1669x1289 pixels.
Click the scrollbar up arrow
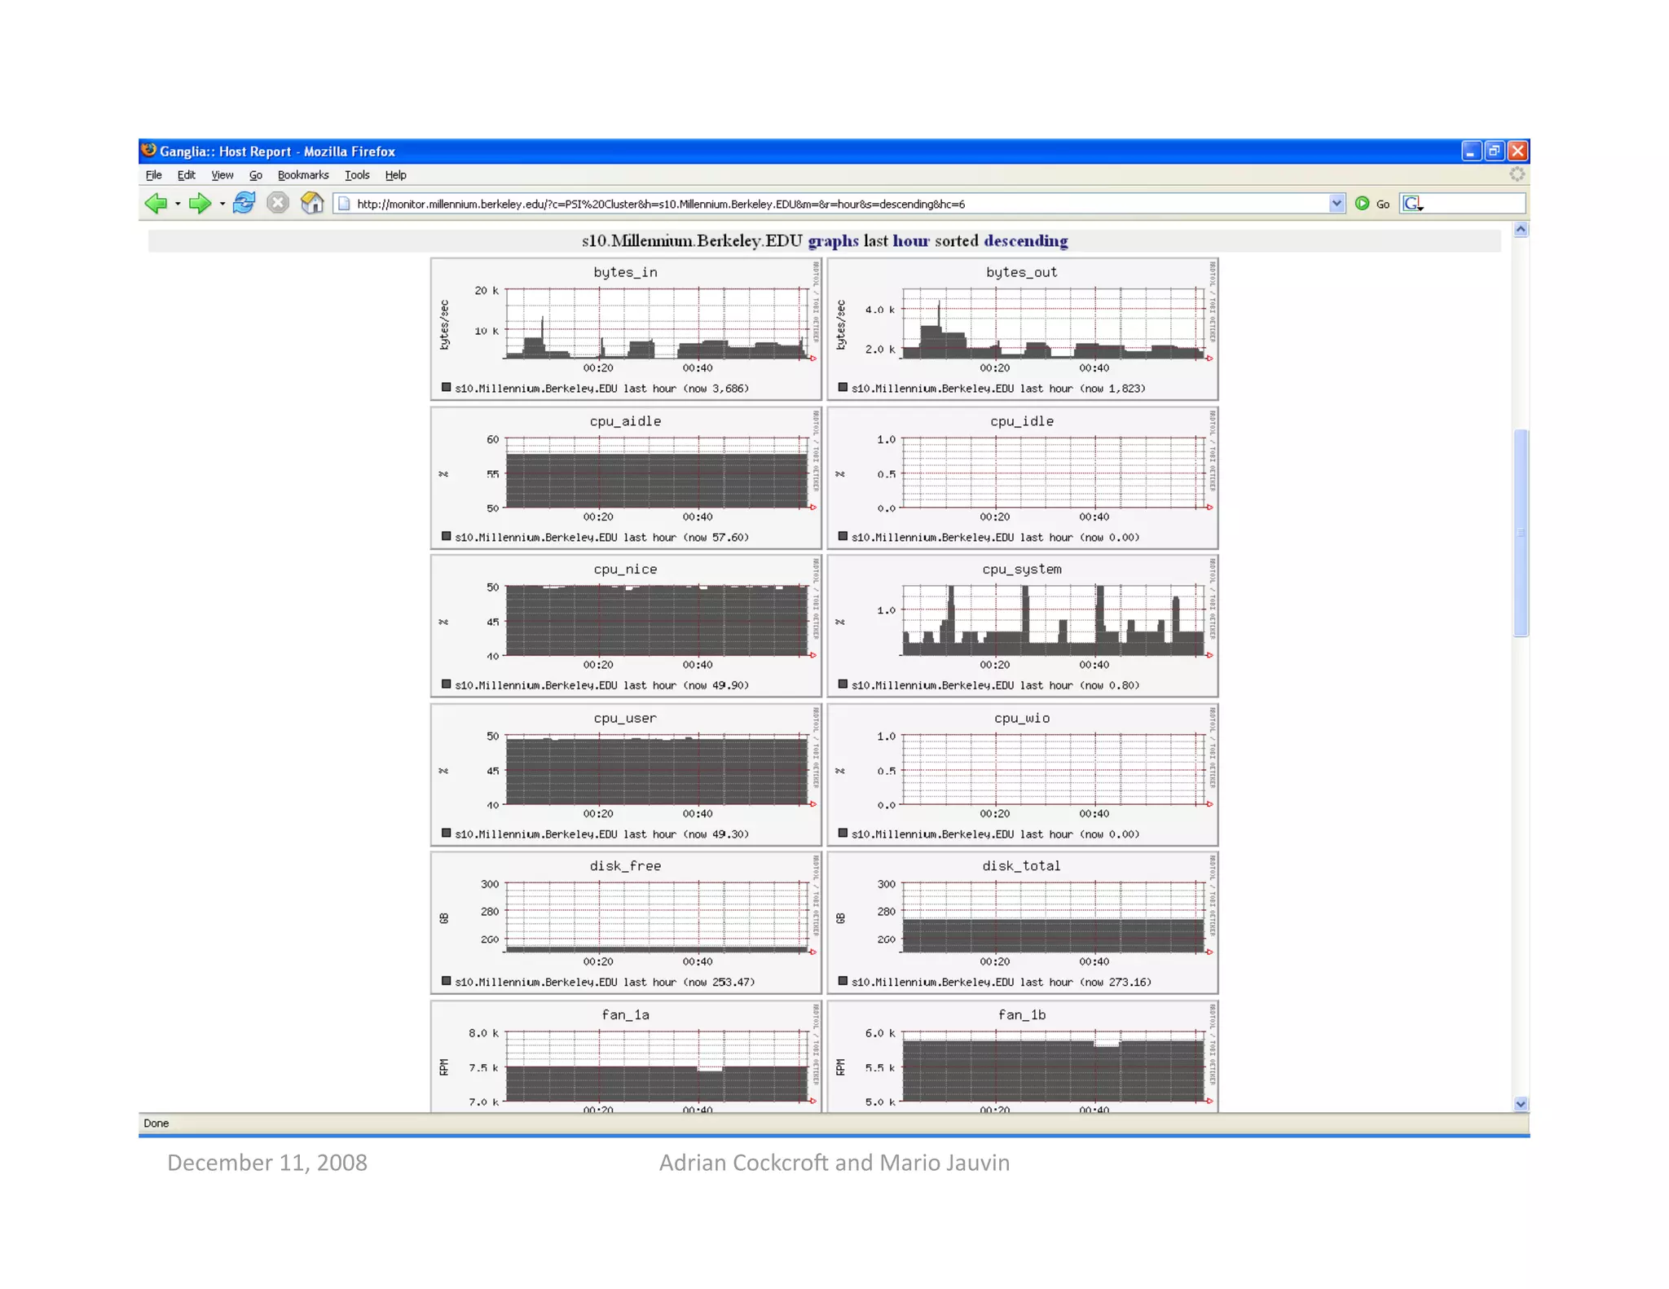pos(1520,230)
